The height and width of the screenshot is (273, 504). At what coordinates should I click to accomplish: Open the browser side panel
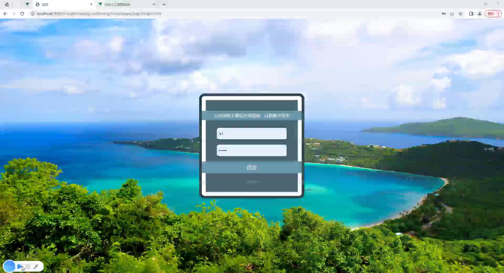point(471,14)
